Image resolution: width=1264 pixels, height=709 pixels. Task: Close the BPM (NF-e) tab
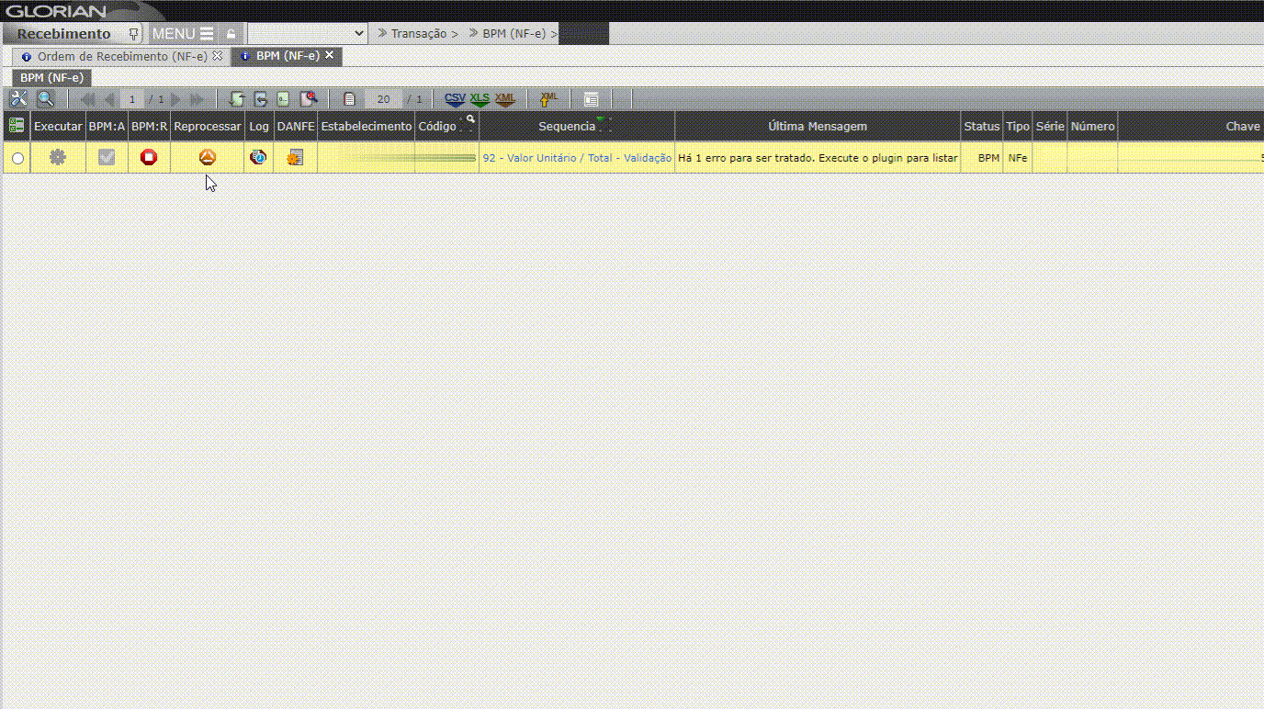330,56
